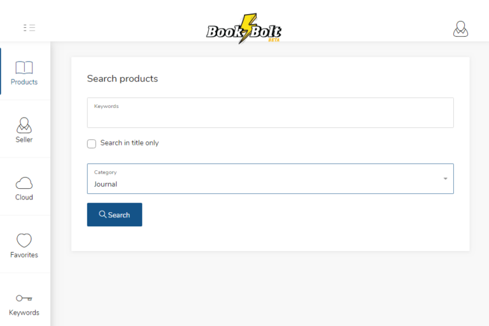Click the Category dropdown arrow
This screenshot has width=489, height=326.
point(445,179)
